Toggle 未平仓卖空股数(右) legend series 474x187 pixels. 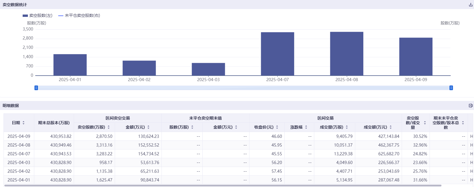tap(79, 15)
